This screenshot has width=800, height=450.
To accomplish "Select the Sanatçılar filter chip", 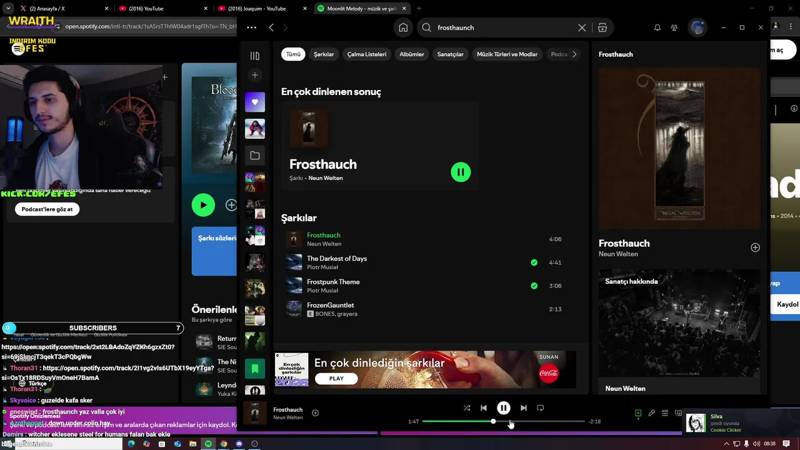I will point(451,54).
